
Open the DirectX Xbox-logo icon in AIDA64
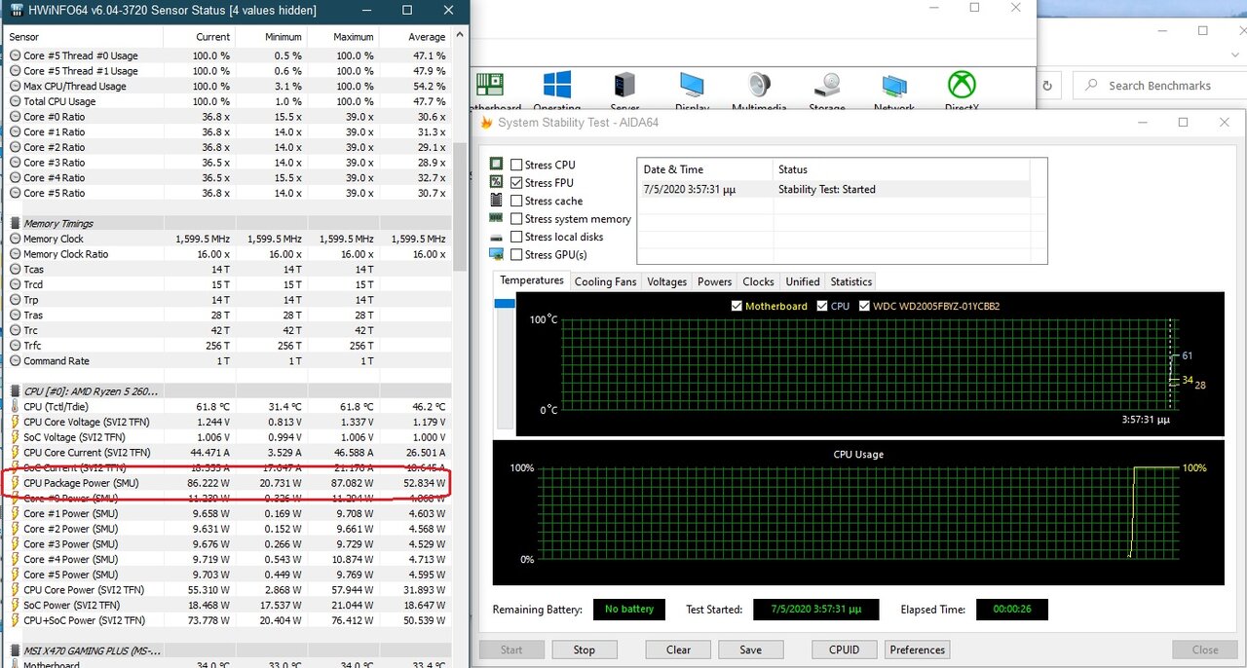click(962, 85)
